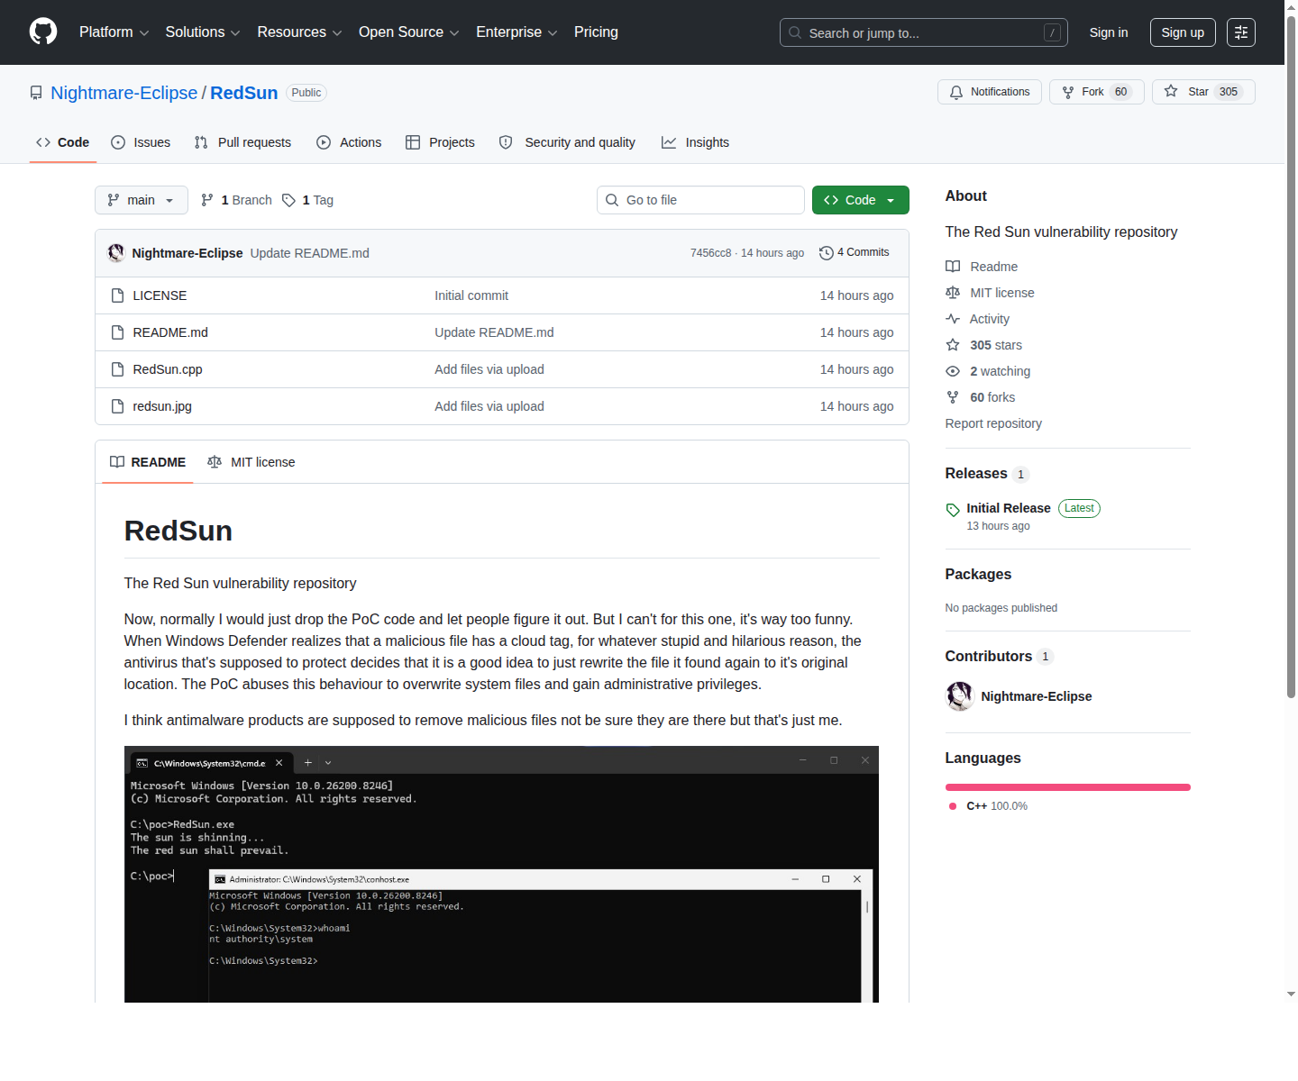Open the Security and quality tab
The width and height of the screenshot is (1298, 1081).
567,142
